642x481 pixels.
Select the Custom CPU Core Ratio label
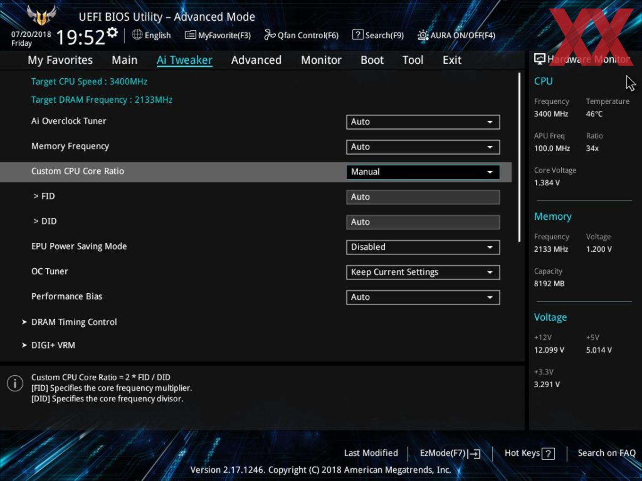[78, 171]
